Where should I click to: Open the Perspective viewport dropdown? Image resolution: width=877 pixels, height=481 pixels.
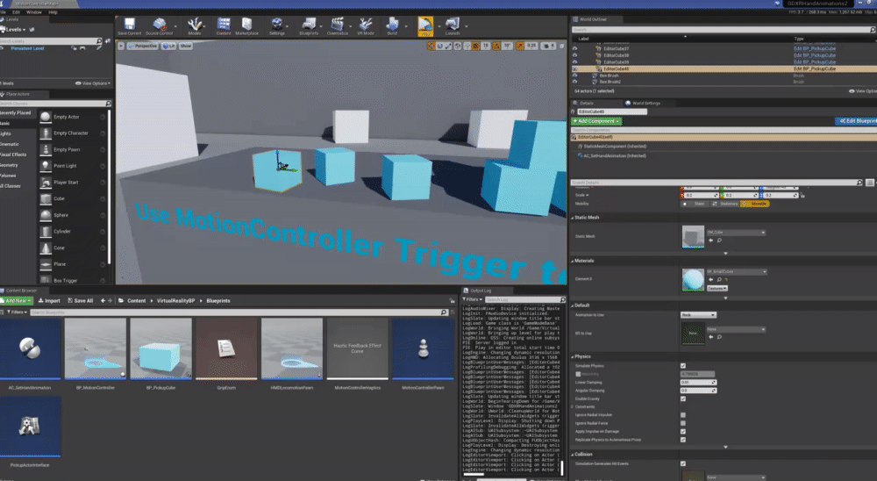tap(143, 46)
